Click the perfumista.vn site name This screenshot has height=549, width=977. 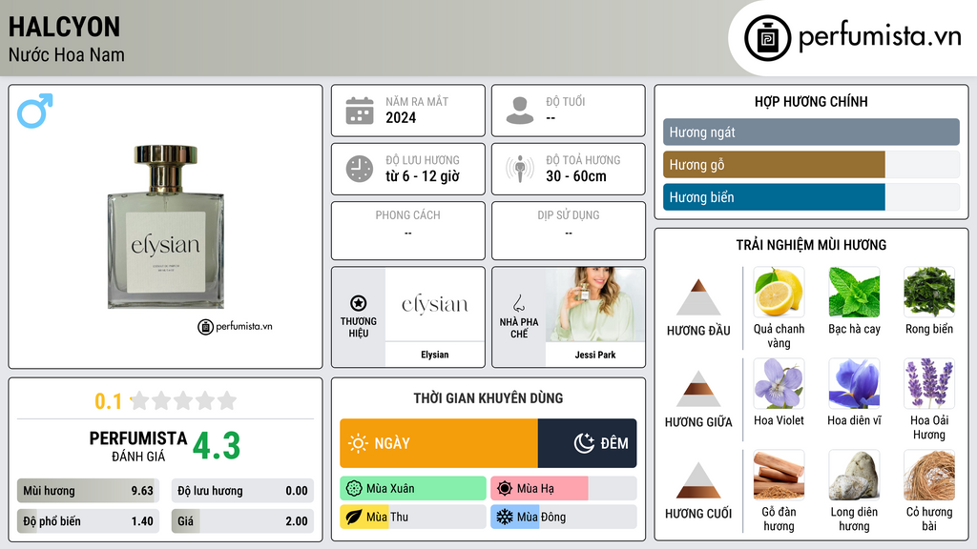pyautogui.click(x=880, y=36)
